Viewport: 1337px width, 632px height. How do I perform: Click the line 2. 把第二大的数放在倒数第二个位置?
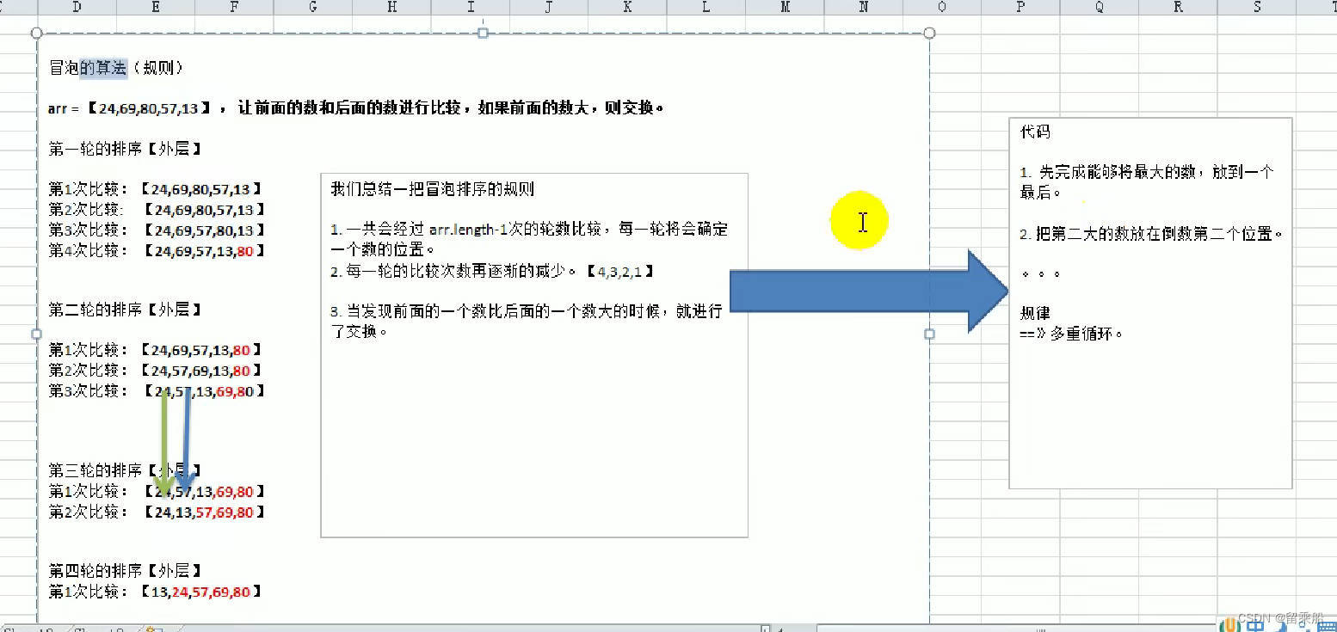1152,233
